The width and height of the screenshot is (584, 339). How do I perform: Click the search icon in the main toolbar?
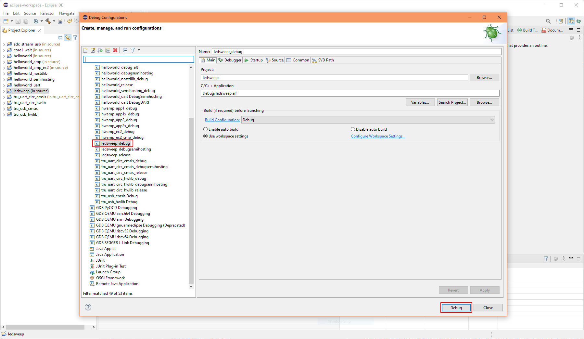point(548,21)
